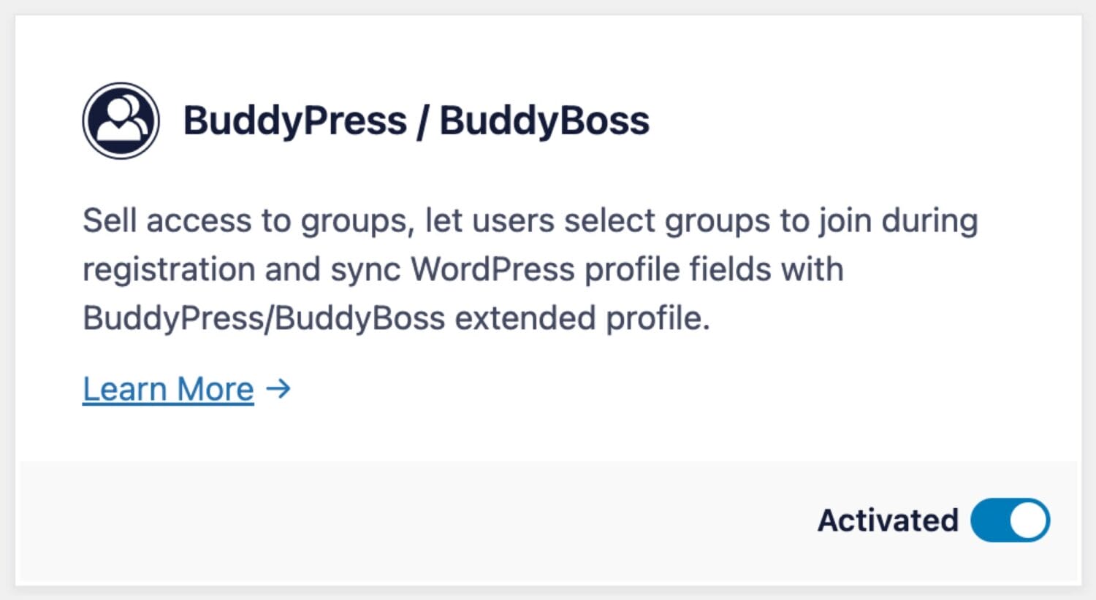Click the slash between BuddyPress and BuddyBoss
Screen dimensions: 1096x600
[x=422, y=121]
